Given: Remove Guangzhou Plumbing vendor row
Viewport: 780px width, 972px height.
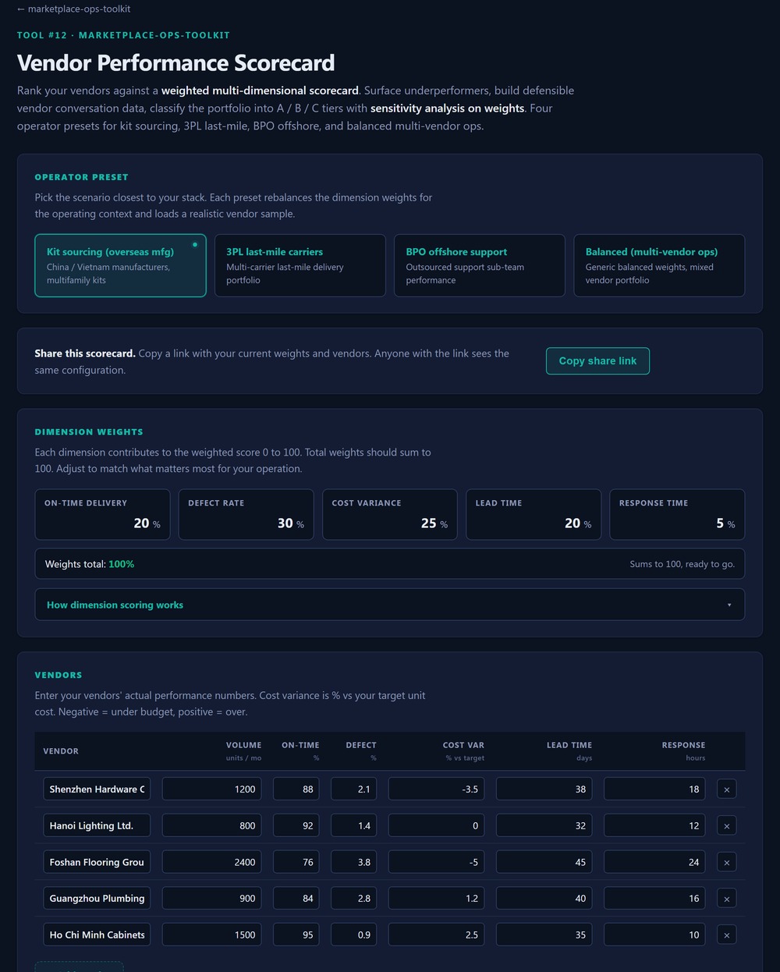Looking at the screenshot, I should (x=726, y=899).
